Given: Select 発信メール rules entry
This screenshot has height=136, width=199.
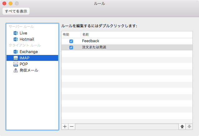Looking at the screenshot, I should [x=32, y=70].
